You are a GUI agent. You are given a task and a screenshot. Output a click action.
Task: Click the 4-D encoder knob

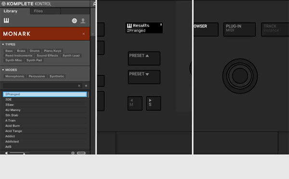[x=240, y=76]
